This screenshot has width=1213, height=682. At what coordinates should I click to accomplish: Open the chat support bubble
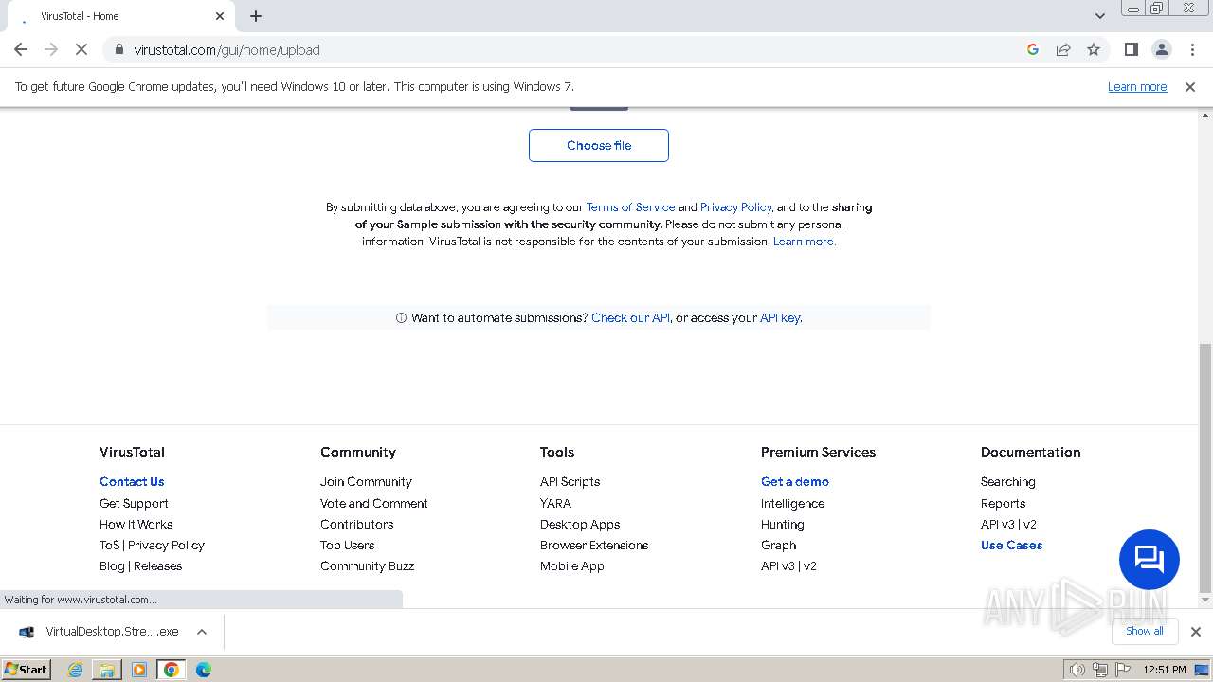(1150, 559)
